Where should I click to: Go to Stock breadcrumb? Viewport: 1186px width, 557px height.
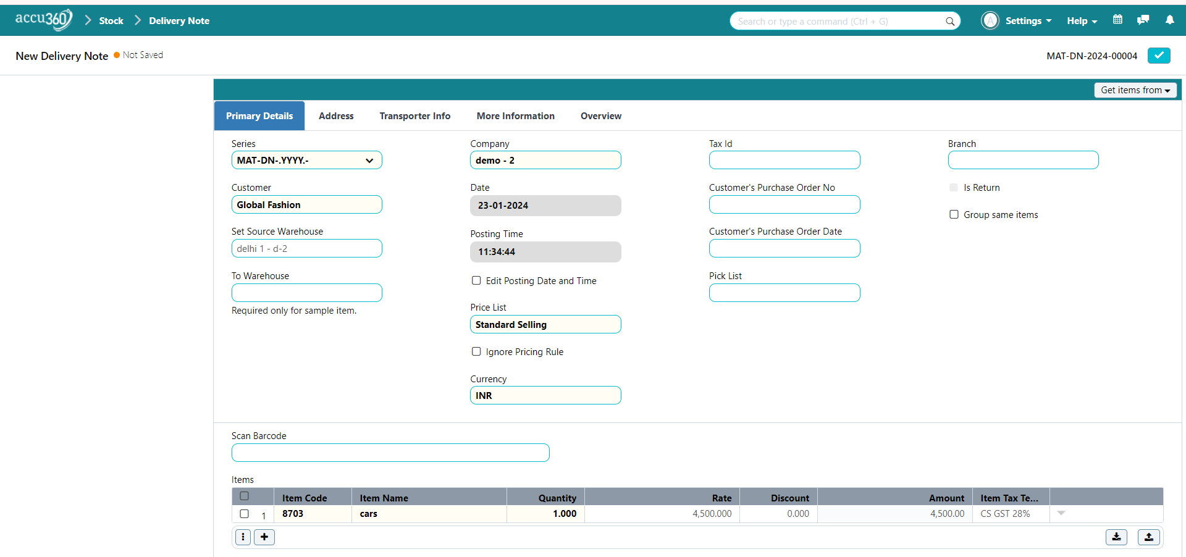point(111,20)
